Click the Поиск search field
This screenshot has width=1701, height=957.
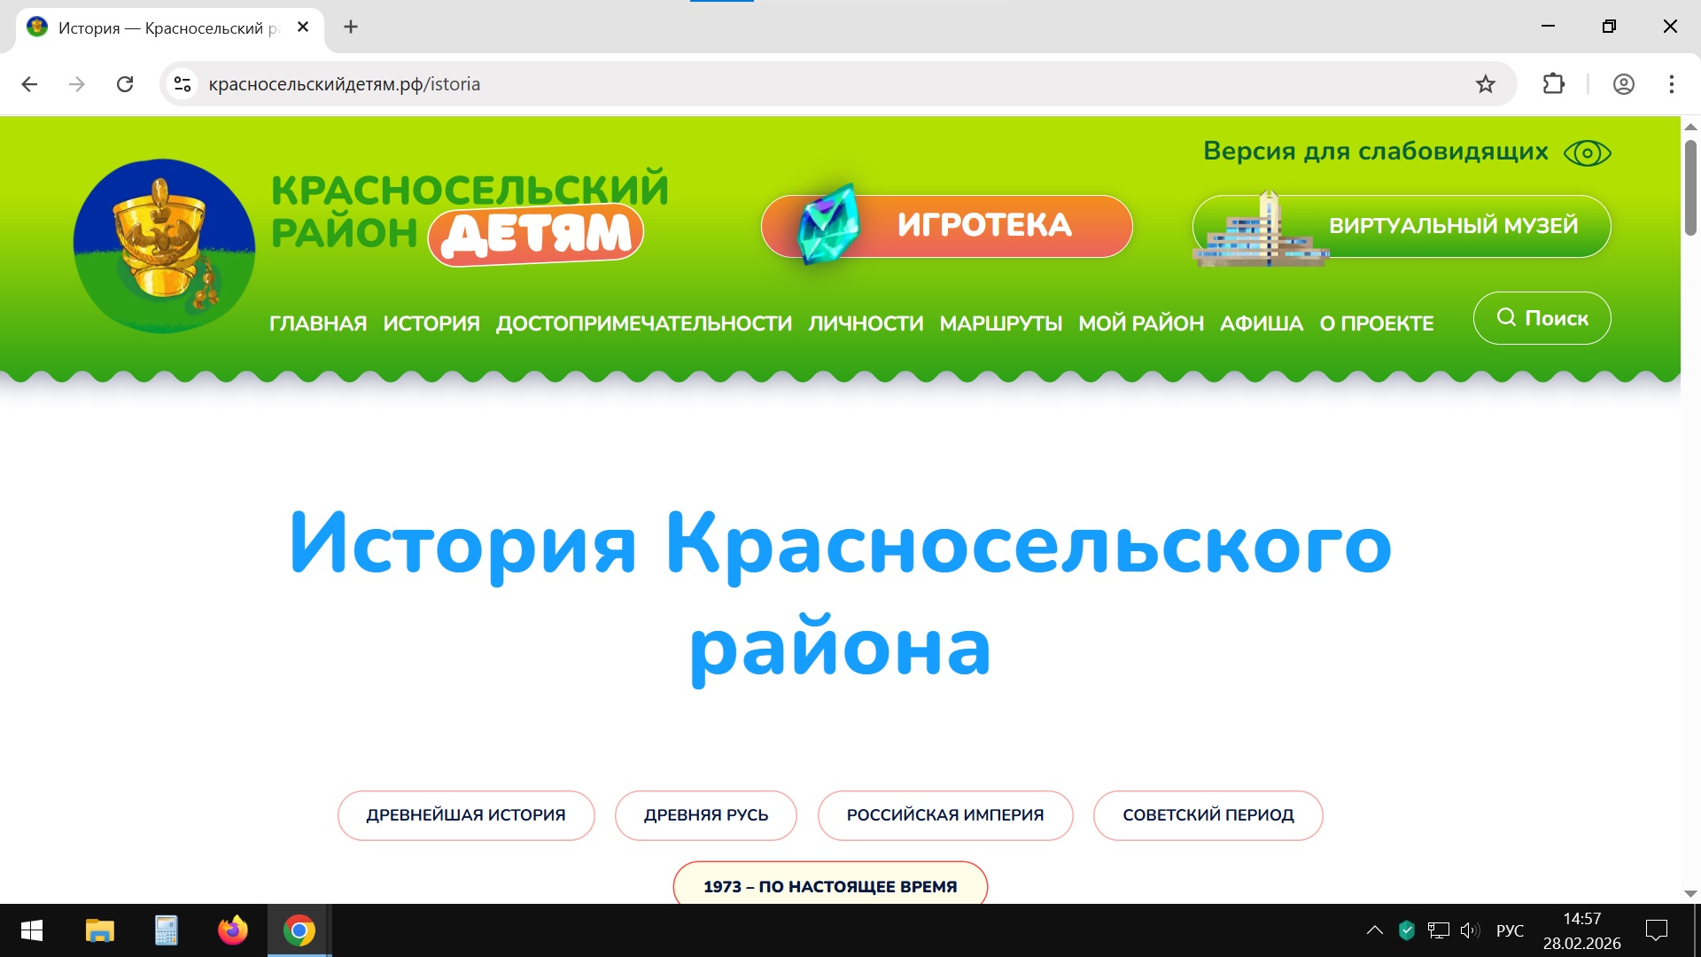1542,318
